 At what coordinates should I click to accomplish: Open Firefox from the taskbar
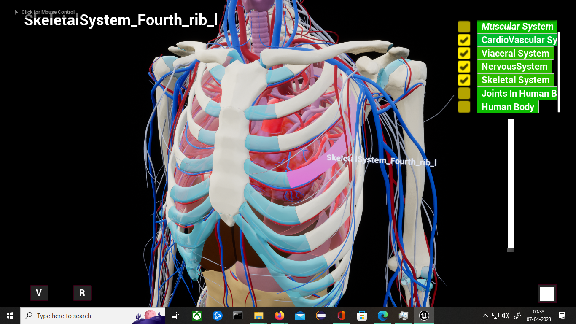(x=280, y=315)
